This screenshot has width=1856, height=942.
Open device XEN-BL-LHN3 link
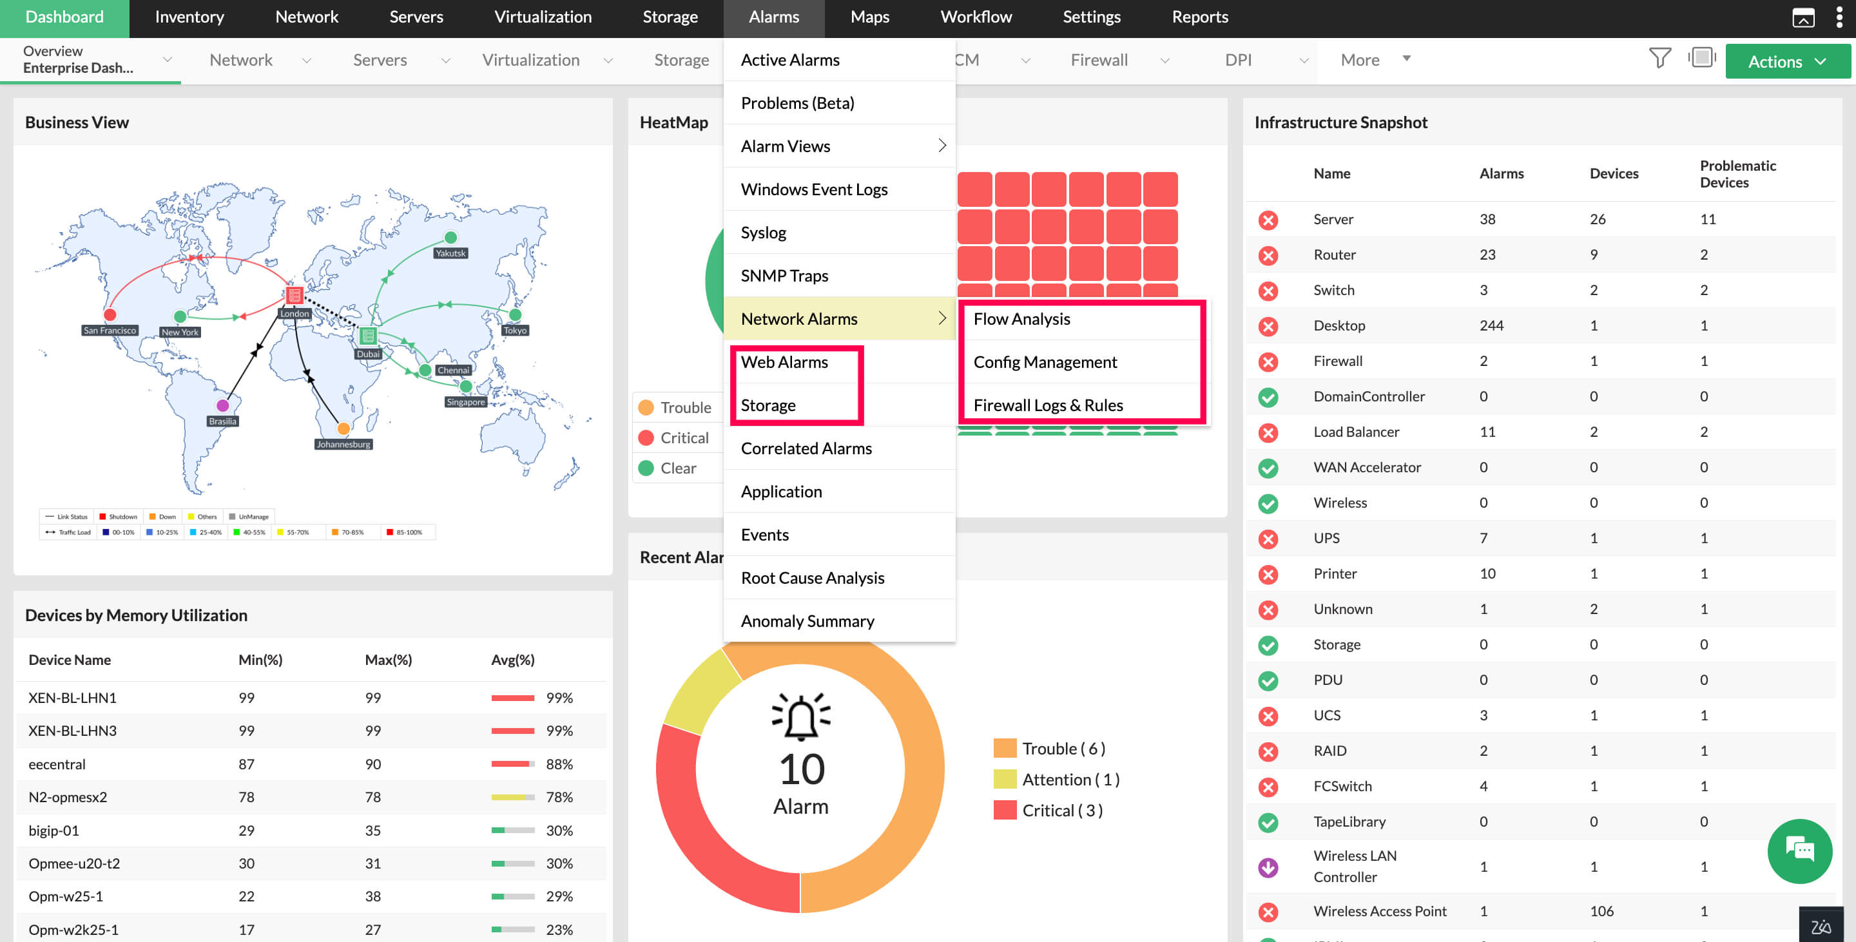tap(73, 731)
